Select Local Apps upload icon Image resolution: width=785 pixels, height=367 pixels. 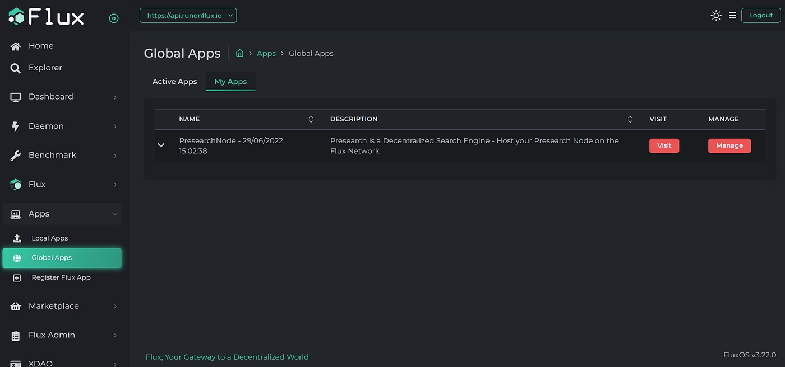coord(17,238)
